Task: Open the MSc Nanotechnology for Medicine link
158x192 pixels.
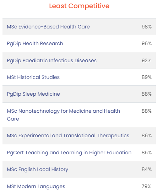Action: click(63, 115)
